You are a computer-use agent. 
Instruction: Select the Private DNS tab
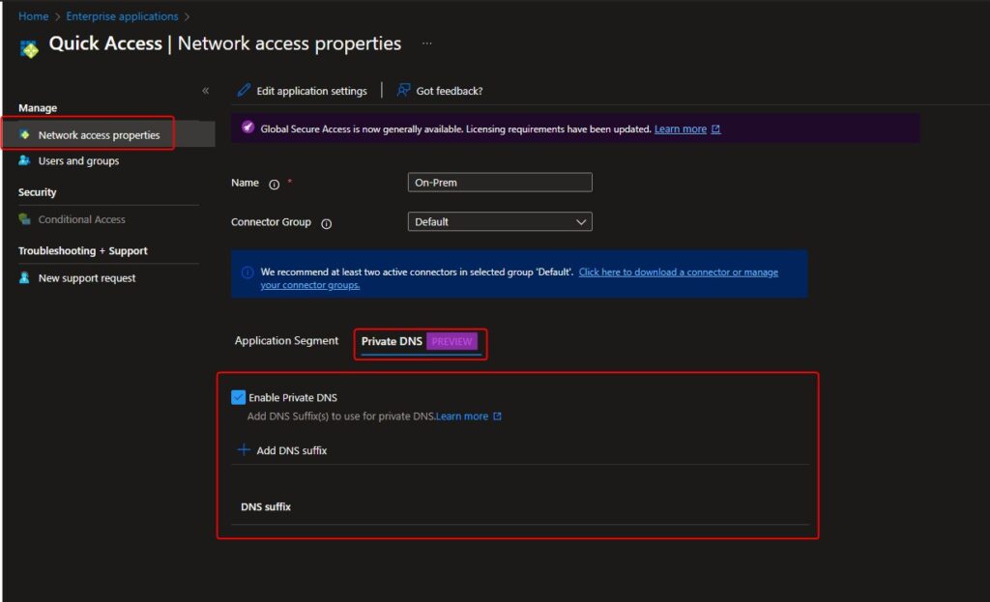pyautogui.click(x=420, y=341)
